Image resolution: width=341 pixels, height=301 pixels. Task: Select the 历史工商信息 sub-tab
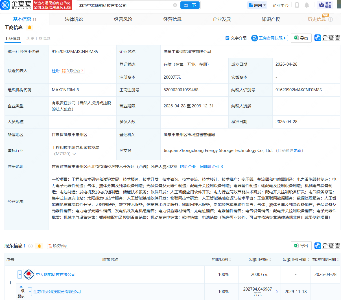click(38, 38)
